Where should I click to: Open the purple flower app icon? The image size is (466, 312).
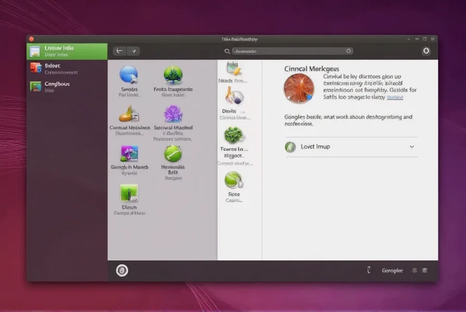click(x=173, y=113)
